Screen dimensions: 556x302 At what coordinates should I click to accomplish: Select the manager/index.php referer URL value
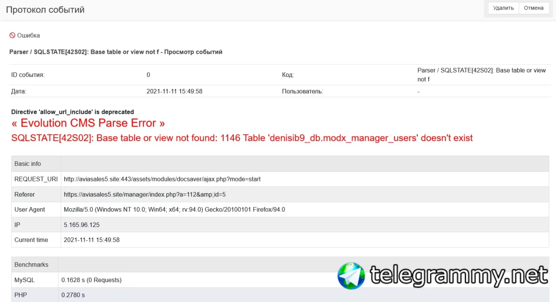(x=145, y=194)
